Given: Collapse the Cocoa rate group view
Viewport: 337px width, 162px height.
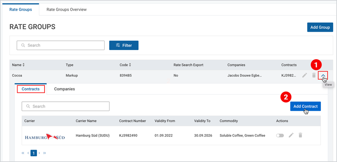Looking at the screenshot, I should (x=323, y=75).
